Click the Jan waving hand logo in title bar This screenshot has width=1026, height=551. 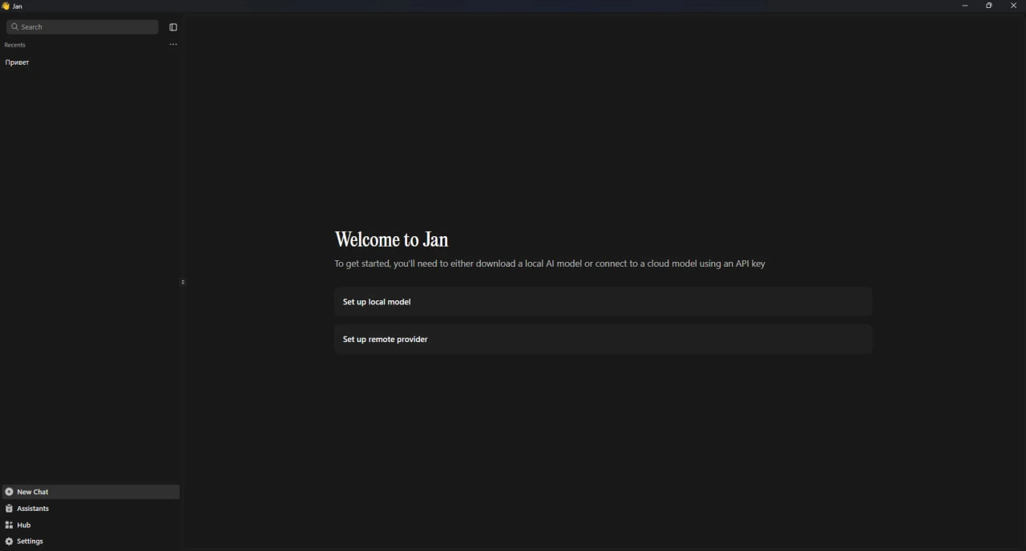pos(6,6)
